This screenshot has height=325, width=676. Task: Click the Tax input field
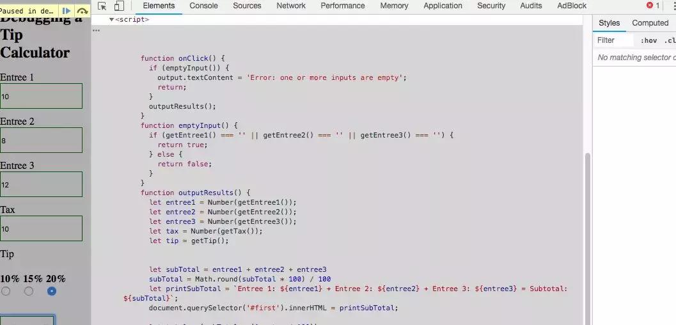(x=41, y=228)
